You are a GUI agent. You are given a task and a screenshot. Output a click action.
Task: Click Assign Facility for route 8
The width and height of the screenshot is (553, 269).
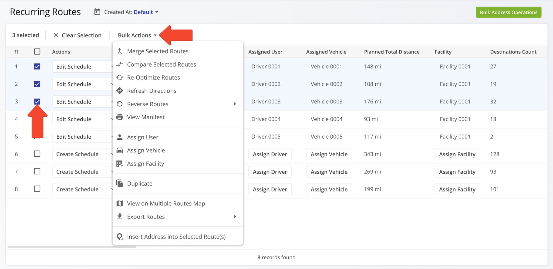(457, 189)
